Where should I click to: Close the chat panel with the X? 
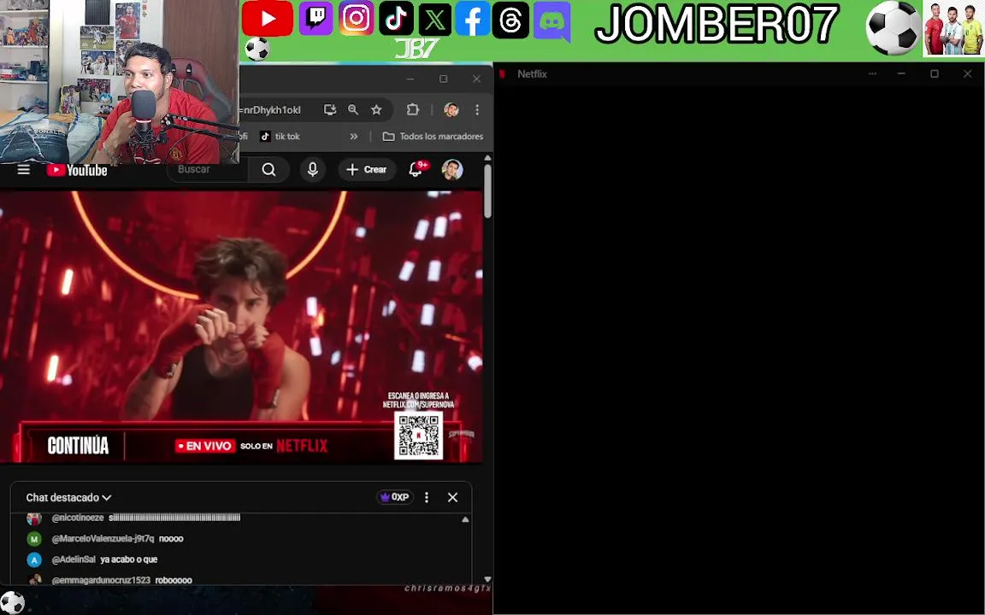(x=452, y=497)
